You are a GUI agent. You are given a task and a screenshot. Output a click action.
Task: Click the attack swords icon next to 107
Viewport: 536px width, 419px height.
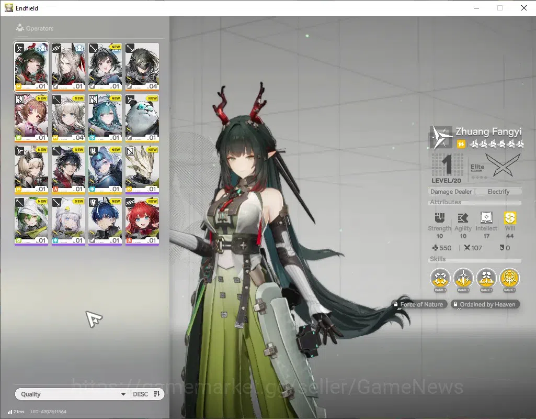467,248
